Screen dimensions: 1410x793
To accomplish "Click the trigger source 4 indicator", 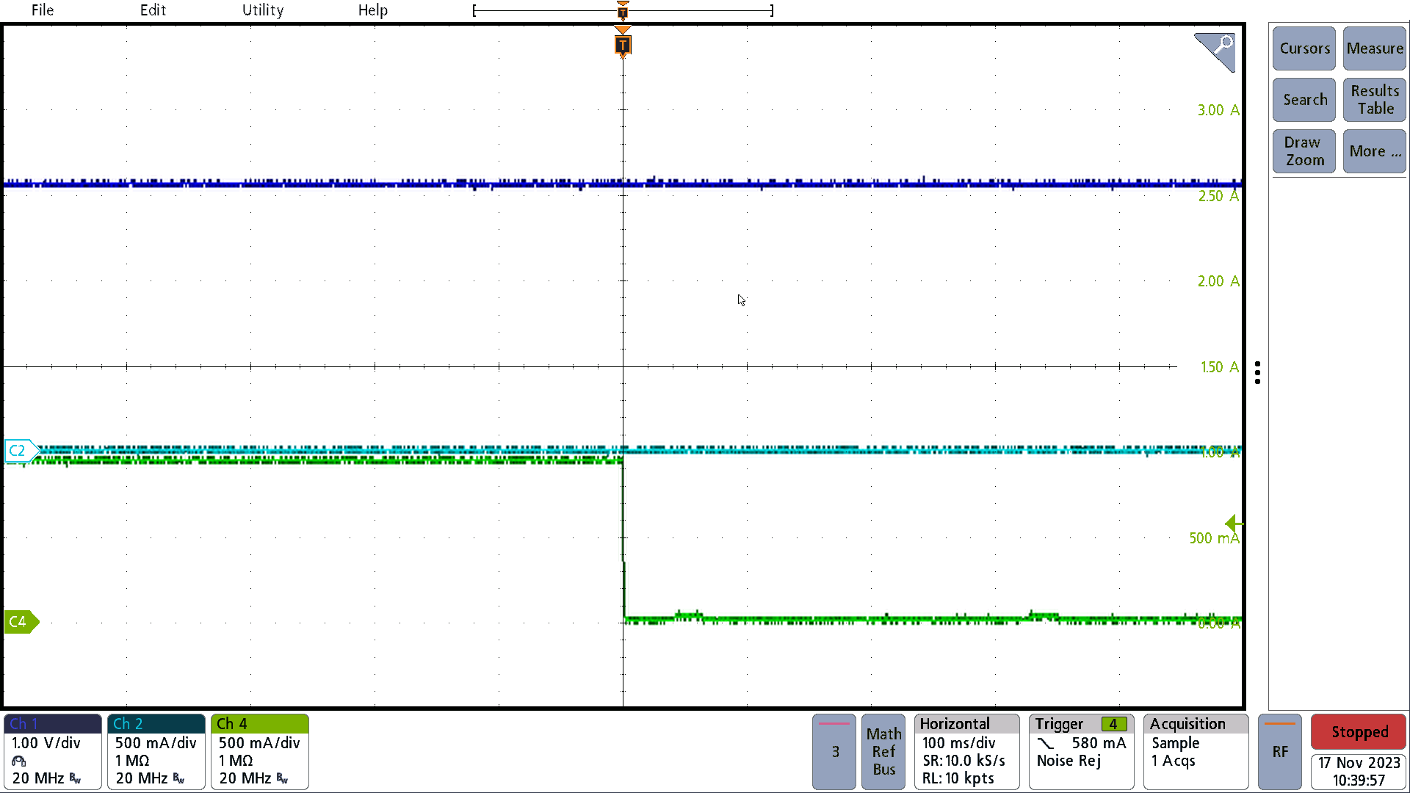I will (x=1114, y=724).
